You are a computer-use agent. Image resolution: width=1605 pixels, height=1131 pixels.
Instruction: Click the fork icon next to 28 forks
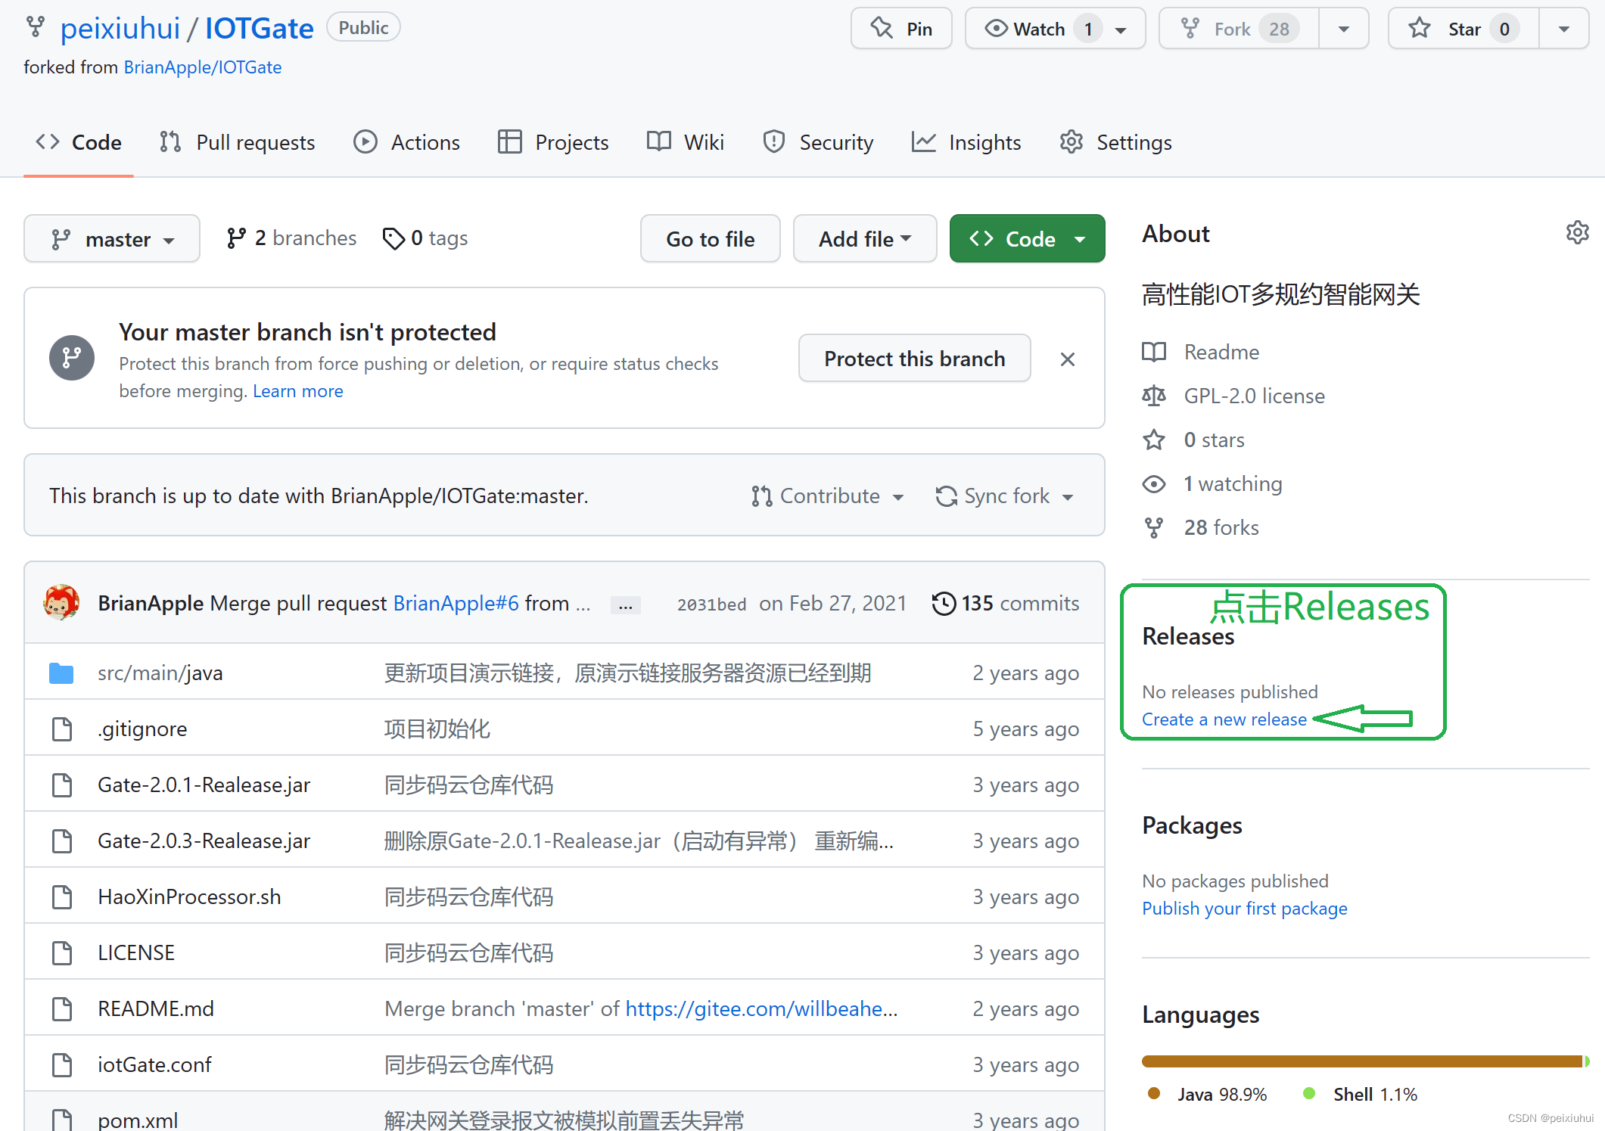[x=1154, y=528]
